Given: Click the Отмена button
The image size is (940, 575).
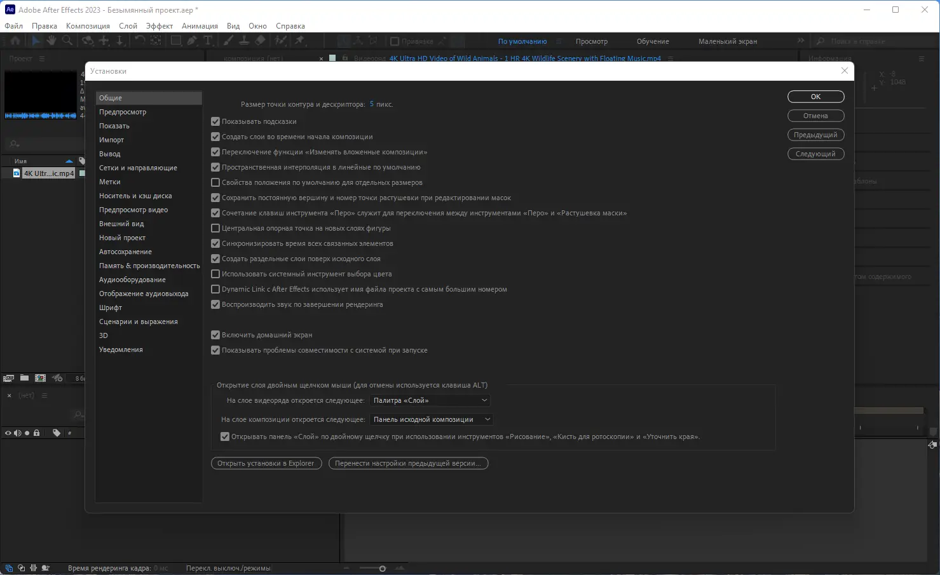Looking at the screenshot, I should pos(816,116).
